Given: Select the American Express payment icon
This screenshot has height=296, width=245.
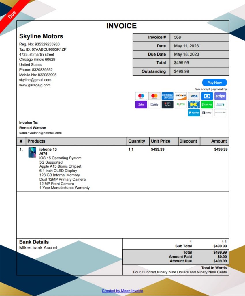Looking at the screenshot, I should 167,96.
